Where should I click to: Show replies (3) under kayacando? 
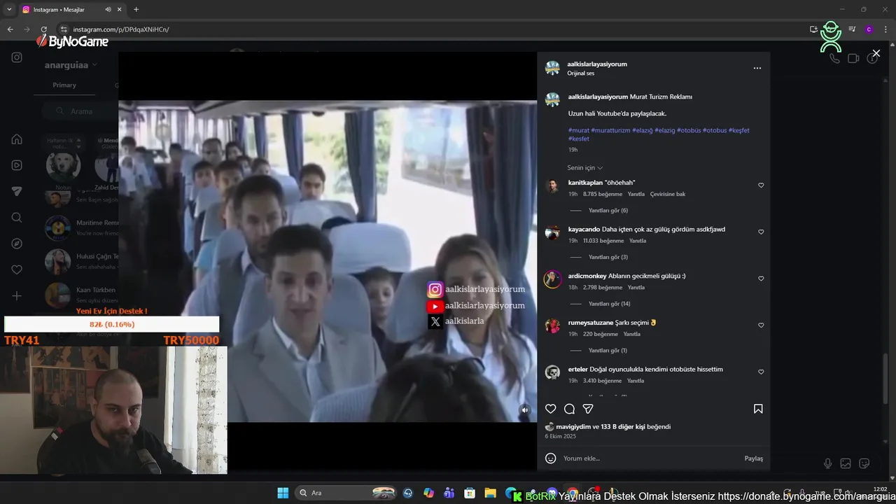click(x=608, y=258)
